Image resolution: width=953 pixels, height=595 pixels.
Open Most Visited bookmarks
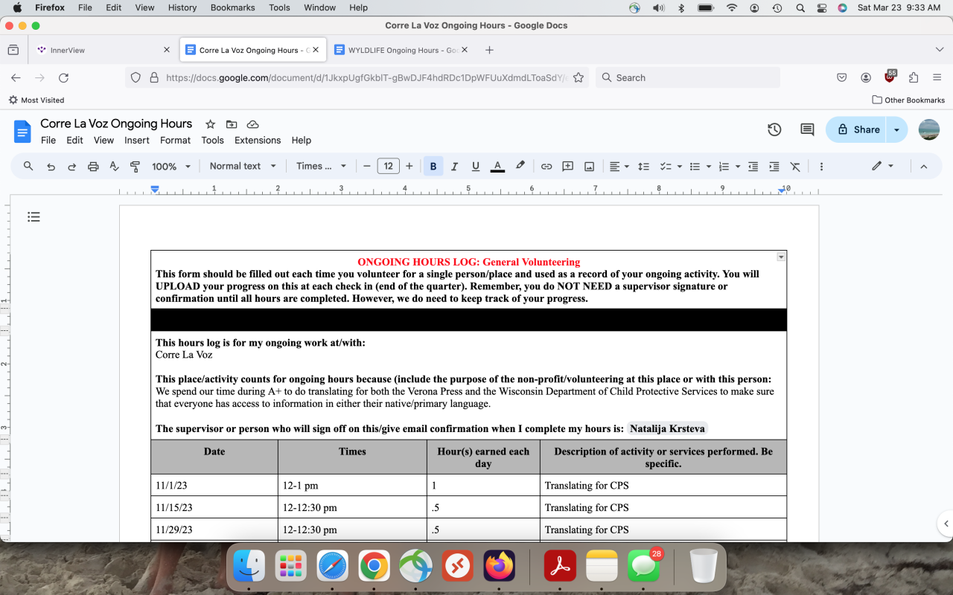(36, 100)
